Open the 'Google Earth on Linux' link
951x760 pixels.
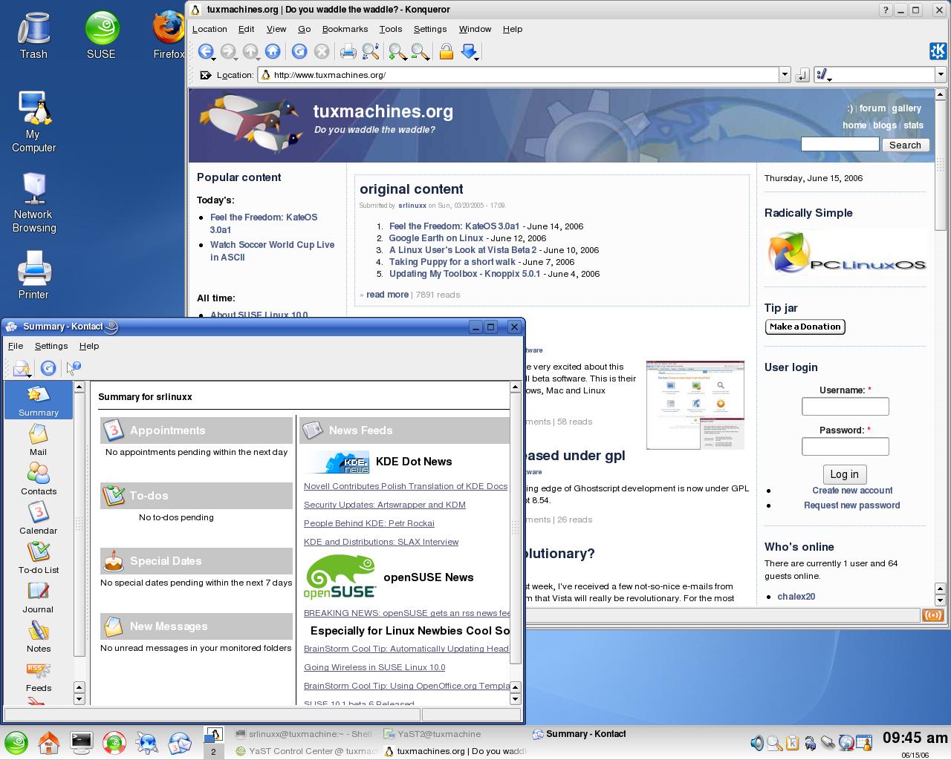436,238
